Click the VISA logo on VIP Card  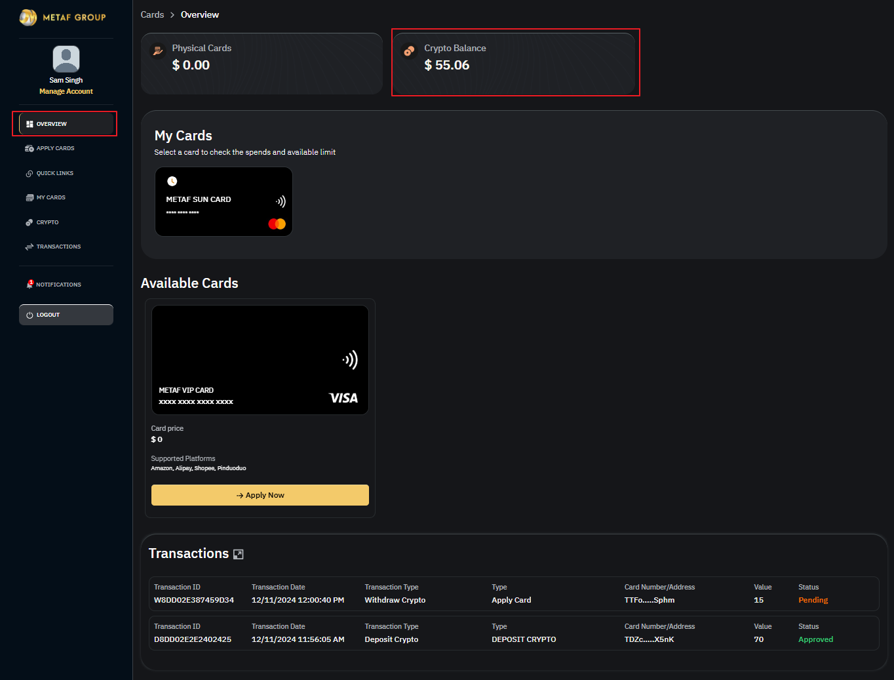click(x=343, y=398)
